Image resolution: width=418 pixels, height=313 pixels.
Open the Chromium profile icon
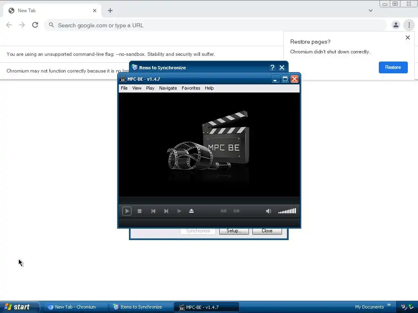pyautogui.click(x=396, y=25)
